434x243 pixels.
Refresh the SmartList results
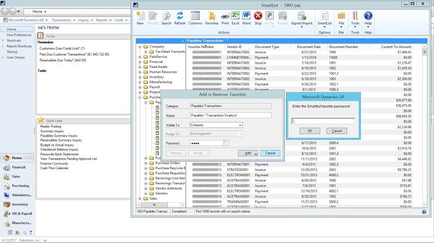[x=180, y=18]
